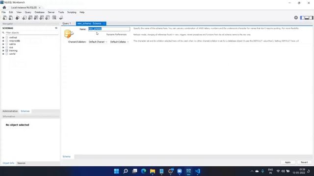Click the refresh icon beside SCHEMAS header
The width and height of the screenshot is (314, 176).
[x=56, y=28]
